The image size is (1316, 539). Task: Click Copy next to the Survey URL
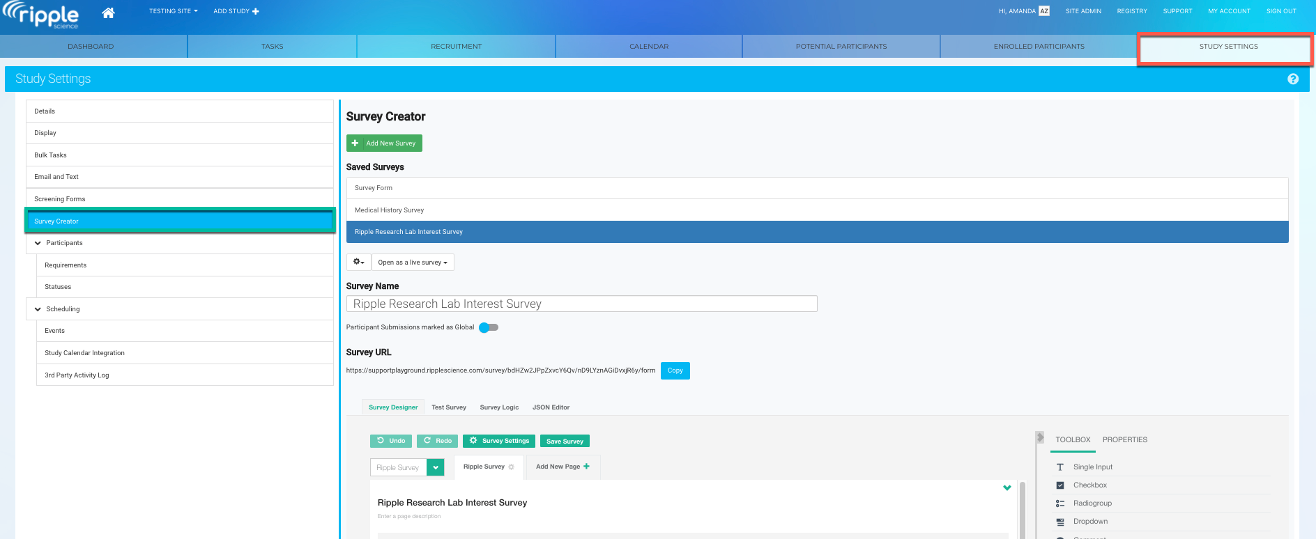(675, 370)
